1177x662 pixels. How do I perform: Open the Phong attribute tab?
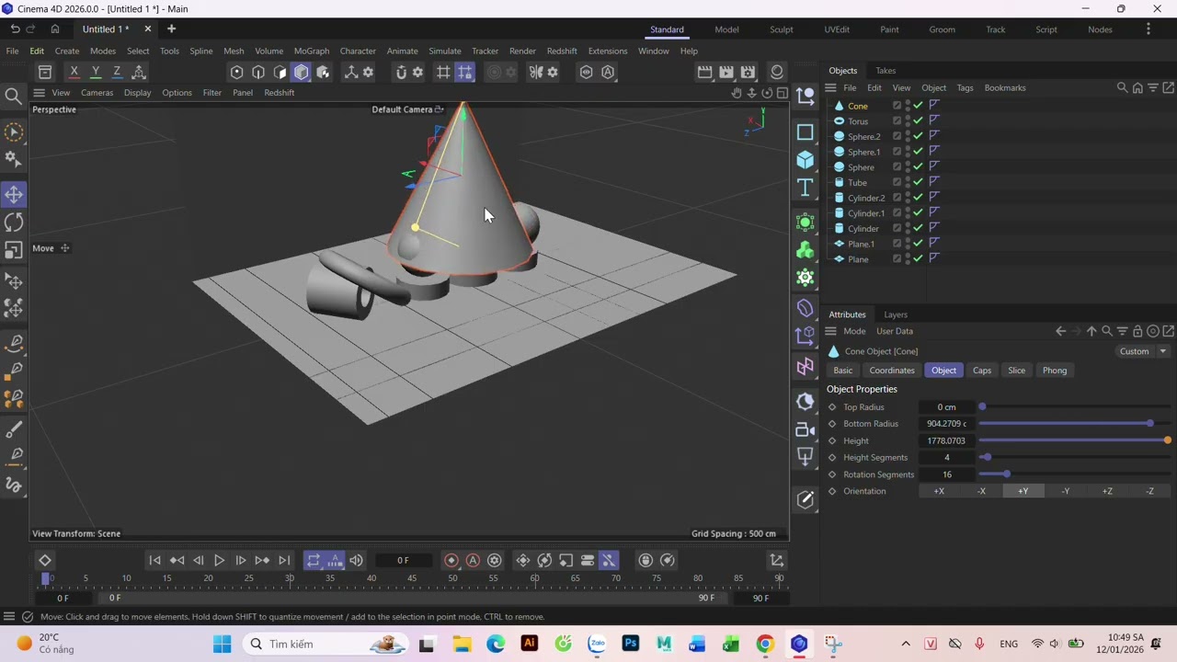[1055, 371]
